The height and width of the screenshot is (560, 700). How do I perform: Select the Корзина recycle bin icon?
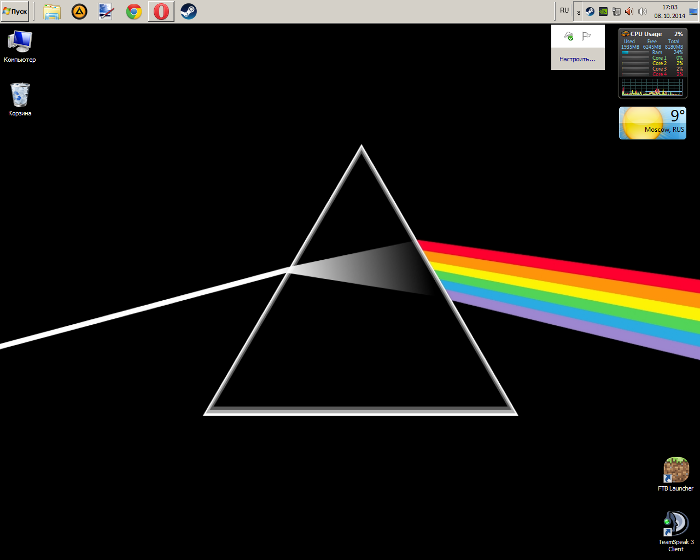coord(20,100)
